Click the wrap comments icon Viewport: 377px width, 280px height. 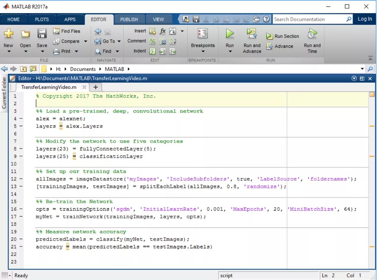click(172, 41)
